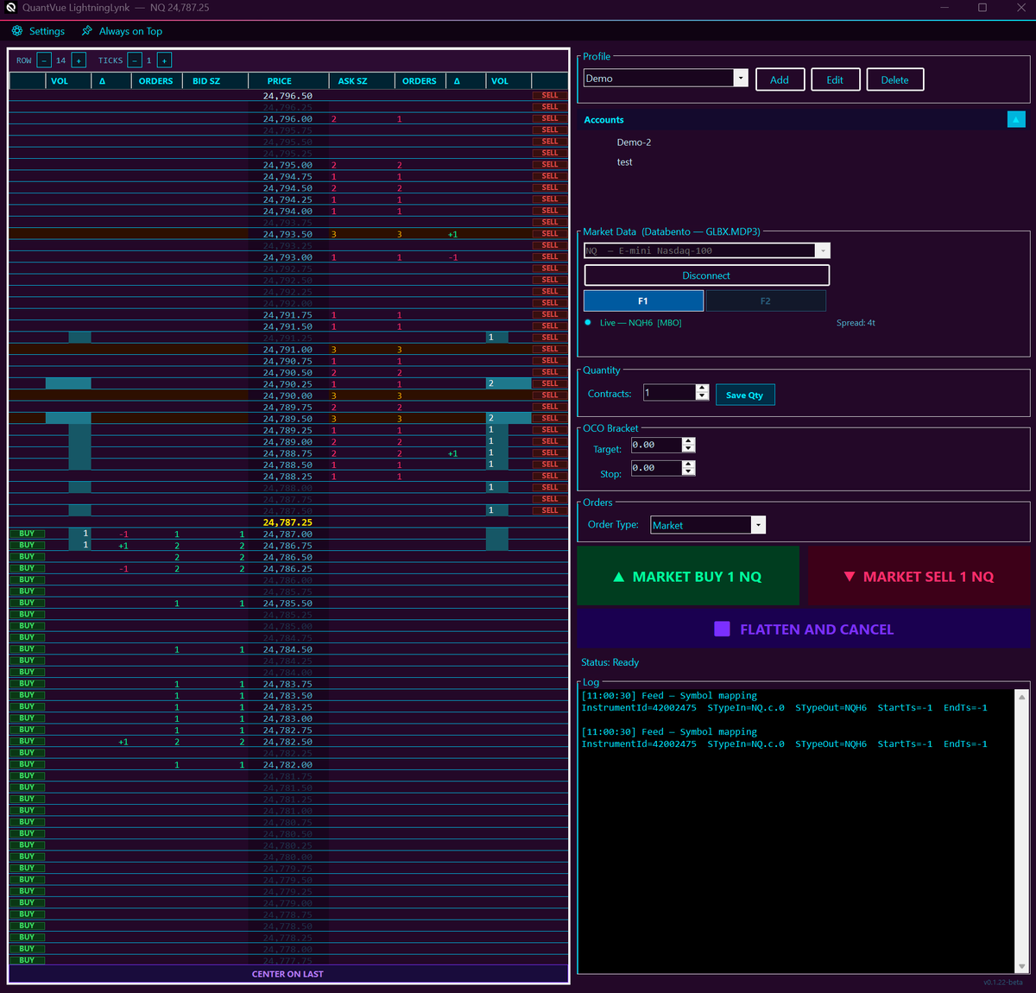Click SELL at price 24,796.50
1036x993 pixels.
coord(550,96)
